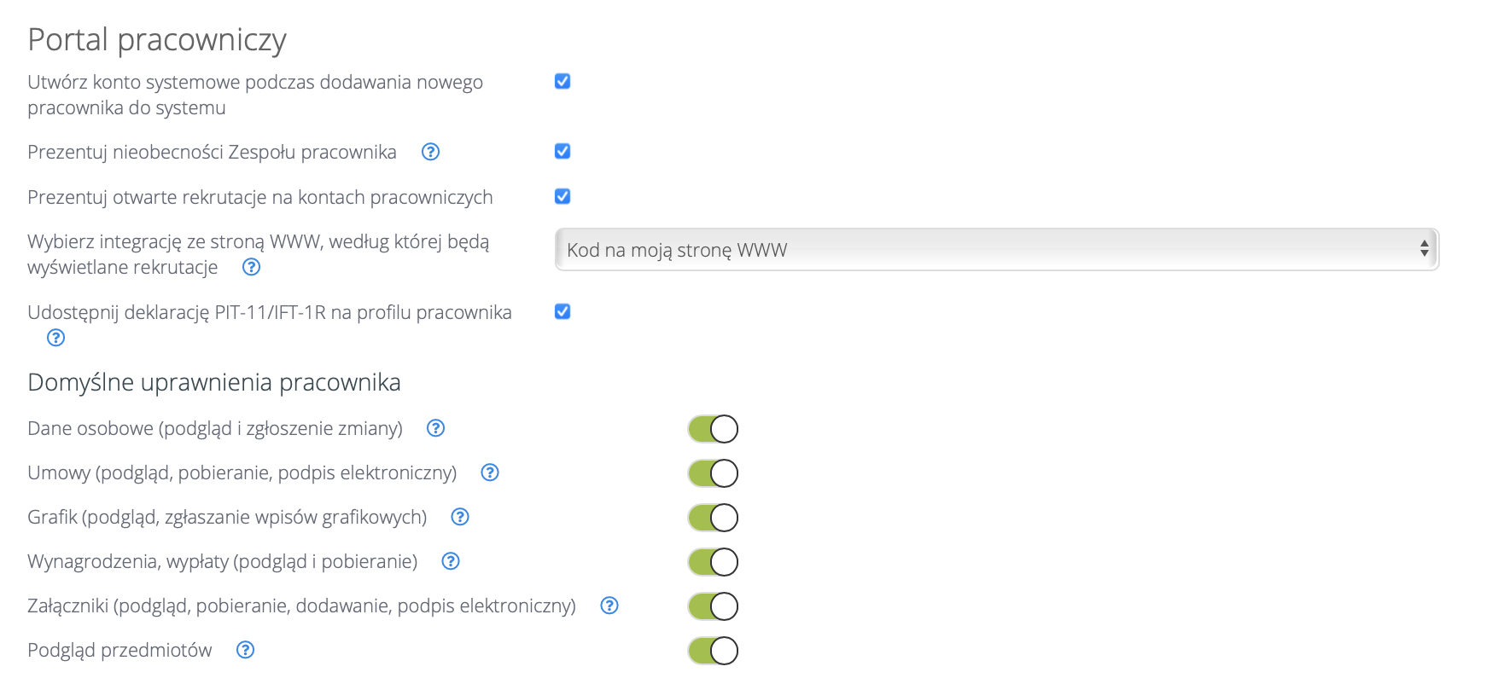Screen dimensions: 1504x684
Task: Click help icon beside Wynagrodzenia, wypłaty
Action: pos(451,561)
